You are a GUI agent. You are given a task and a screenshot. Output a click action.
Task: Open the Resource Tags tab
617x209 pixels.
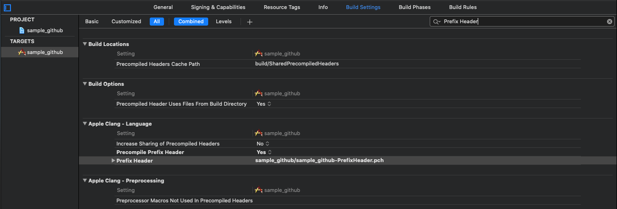pyautogui.click(x=282, y=7)
